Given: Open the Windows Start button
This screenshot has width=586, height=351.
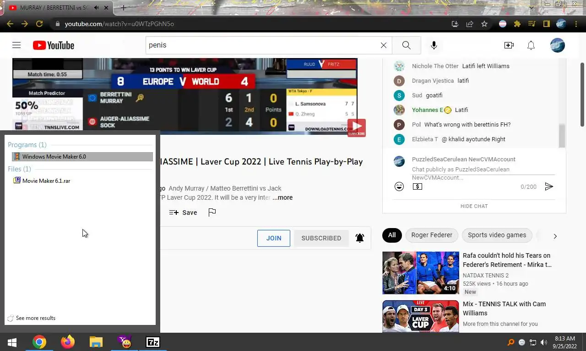Looking at the screenshot, I should pyautogui.click(x=12, y=342).
